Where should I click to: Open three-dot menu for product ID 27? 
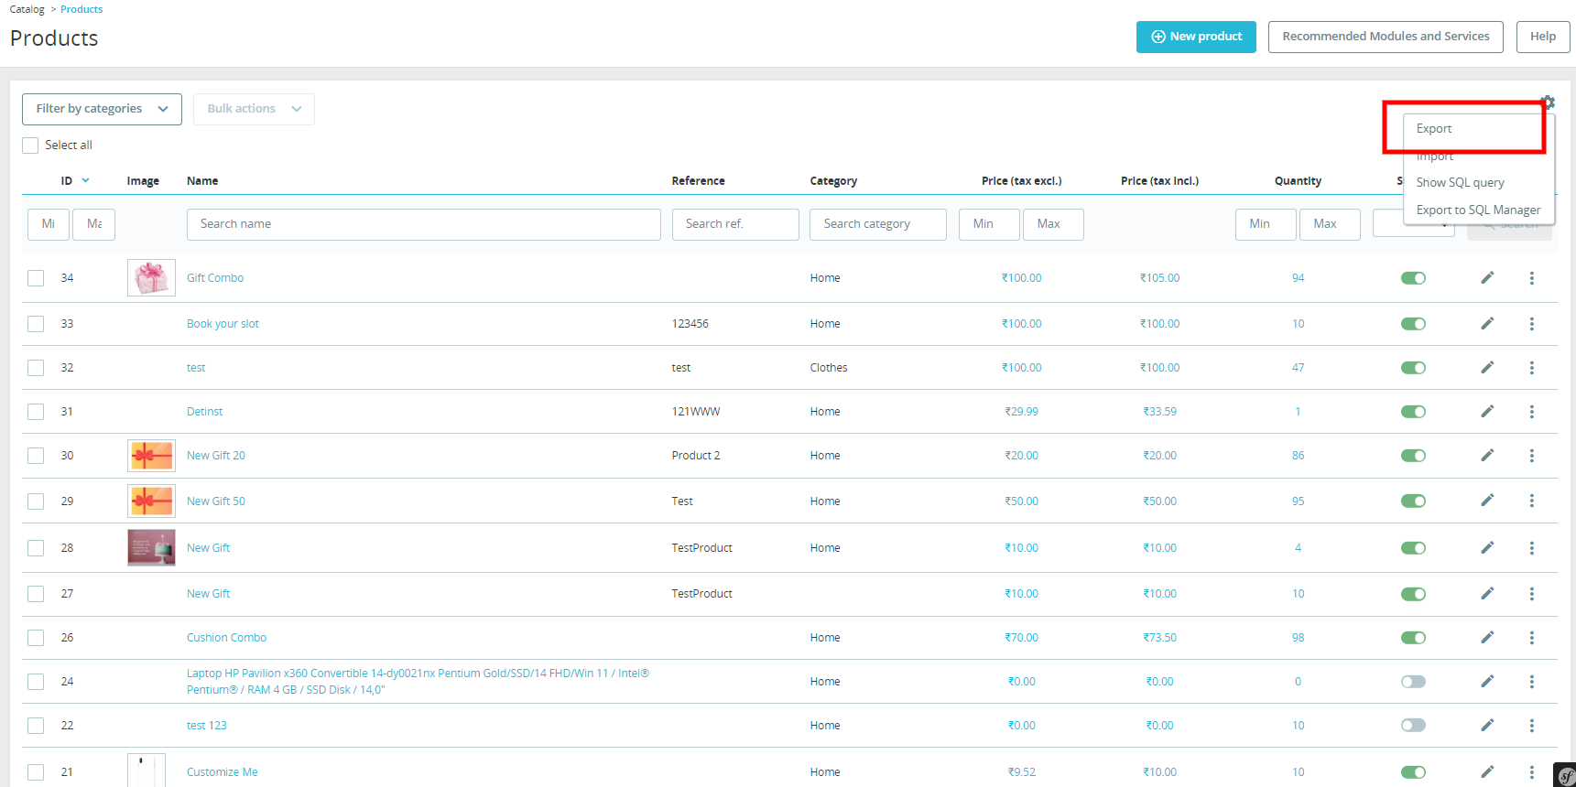point(1531,594)
